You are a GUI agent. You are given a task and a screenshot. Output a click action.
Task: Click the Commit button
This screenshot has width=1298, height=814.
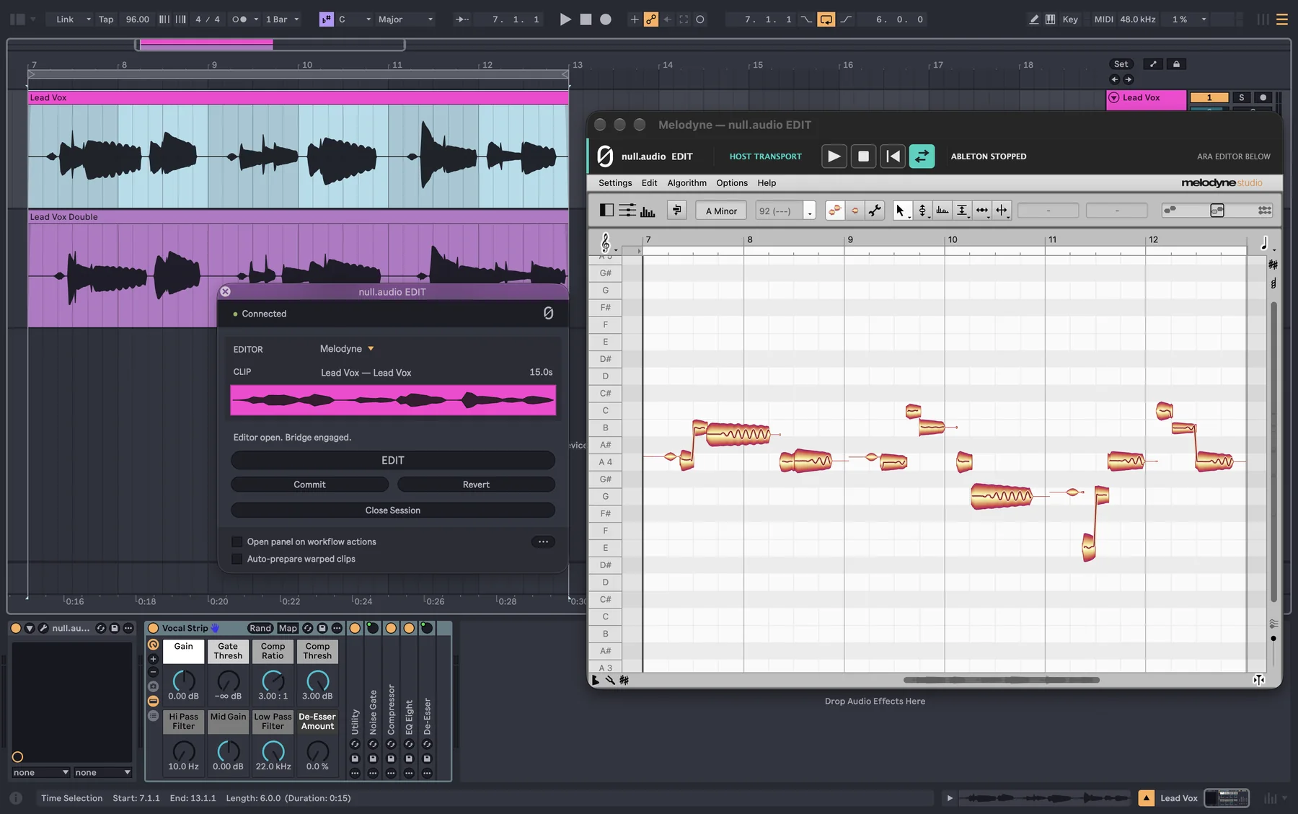point(309,485)
